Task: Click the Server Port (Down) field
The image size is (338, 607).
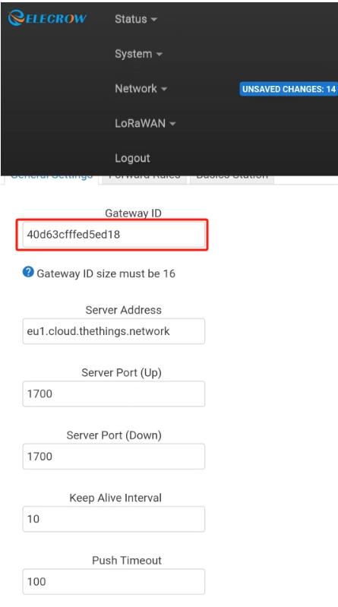Action: click(x=114, y=457)
